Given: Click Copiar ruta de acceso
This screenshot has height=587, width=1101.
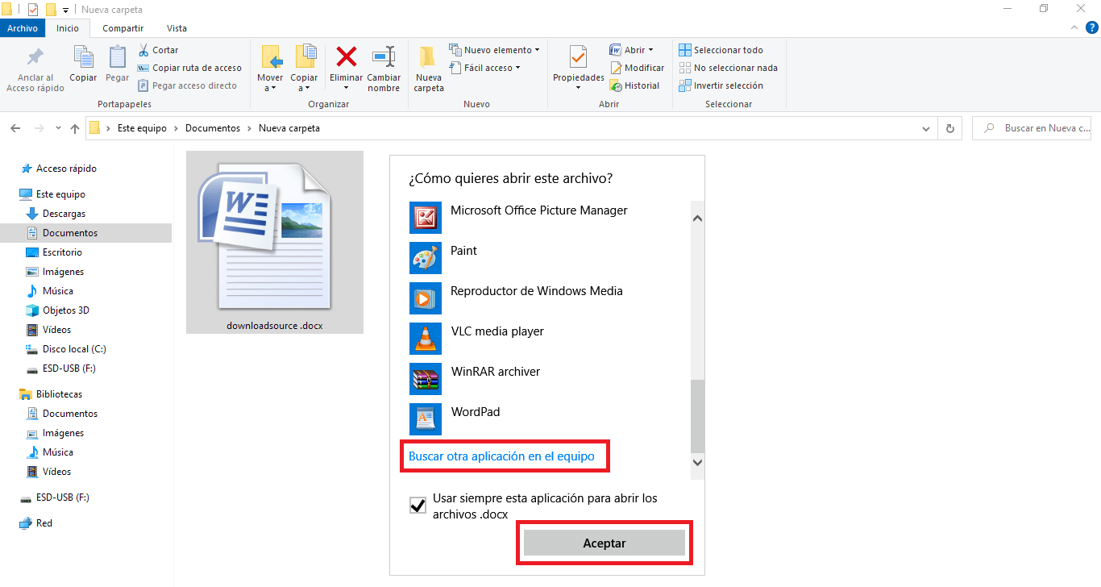Looking at the screenshot, I should click(x=190, y=68).
